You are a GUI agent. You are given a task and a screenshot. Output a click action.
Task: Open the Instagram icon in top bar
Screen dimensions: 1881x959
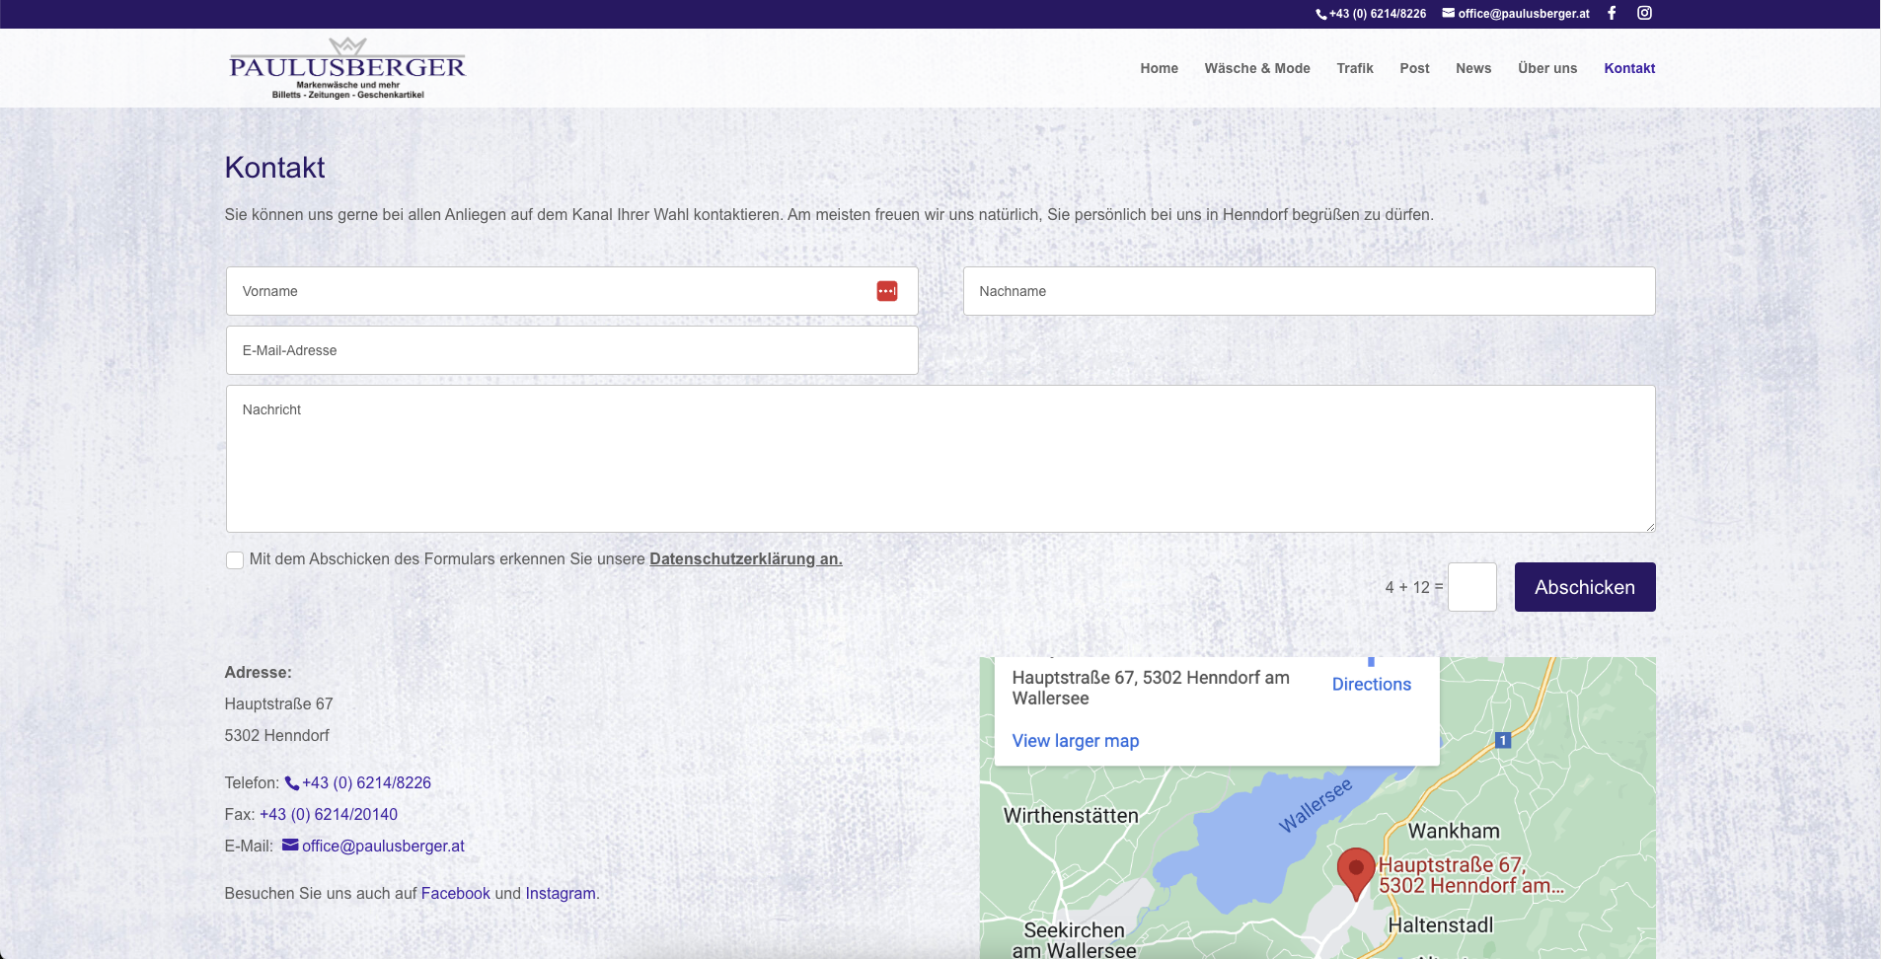pos(1644,13)
